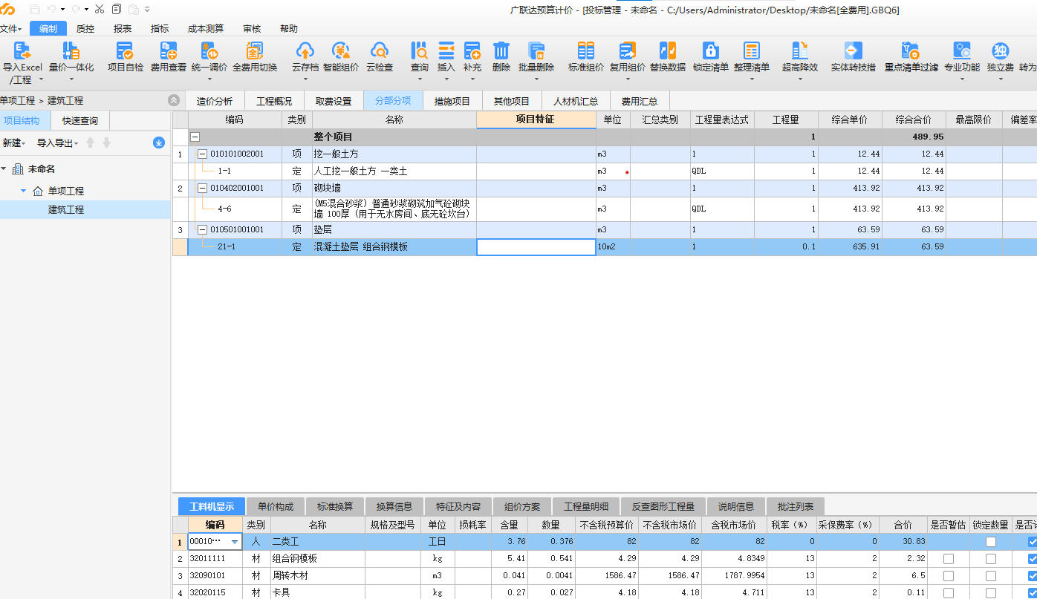Image resolution: width=1037 pixels, height=599 pixels.
Task: Open 费用查看 cost view icon
Action: tap(169, 51)
